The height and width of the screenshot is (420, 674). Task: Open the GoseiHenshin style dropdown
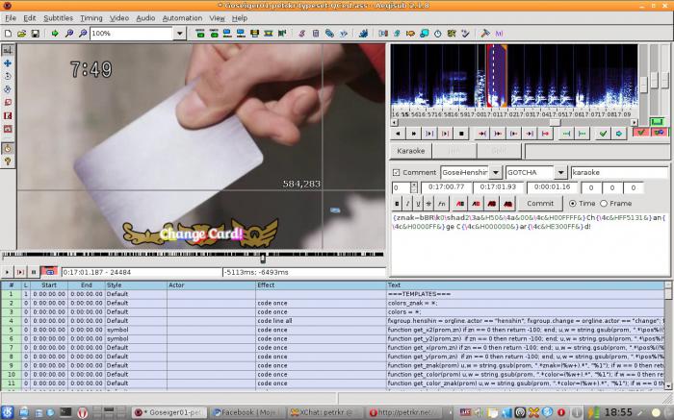tap(496, 172)
